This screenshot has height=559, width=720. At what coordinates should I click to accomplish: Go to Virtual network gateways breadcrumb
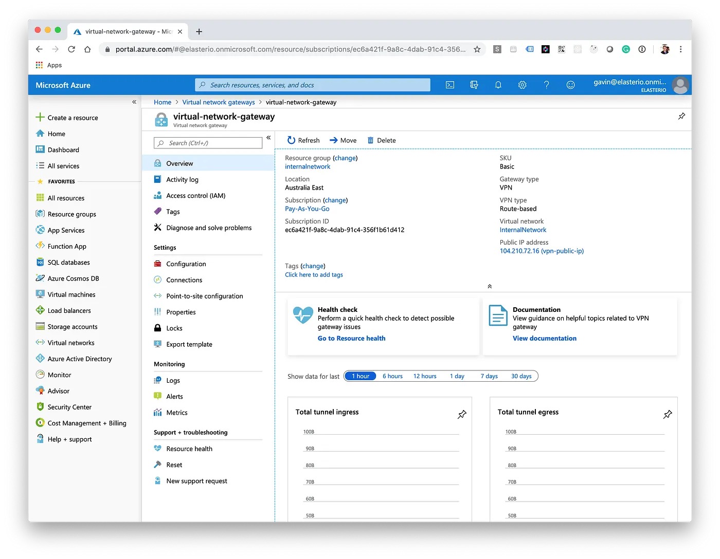pos(219,102)
